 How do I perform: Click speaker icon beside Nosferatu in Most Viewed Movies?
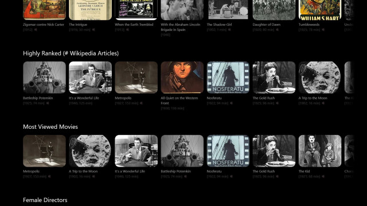[x=231, y=177]
